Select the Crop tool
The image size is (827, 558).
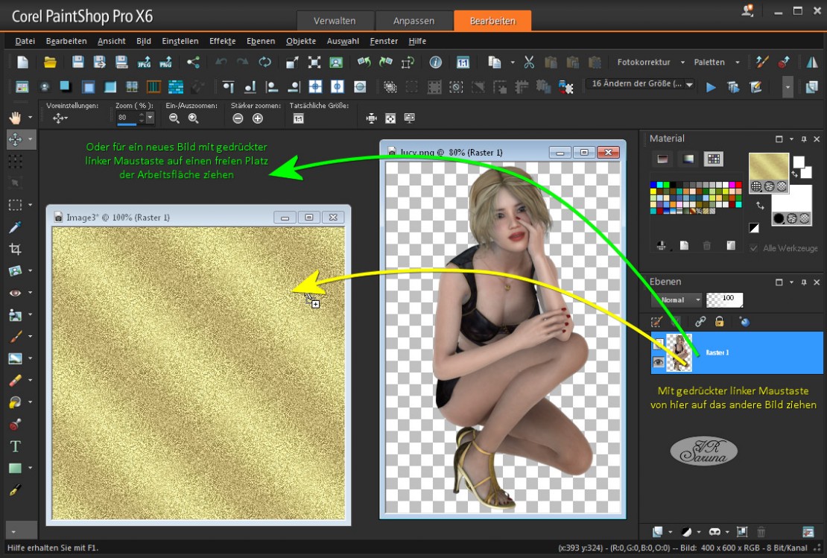coord(16,249)
